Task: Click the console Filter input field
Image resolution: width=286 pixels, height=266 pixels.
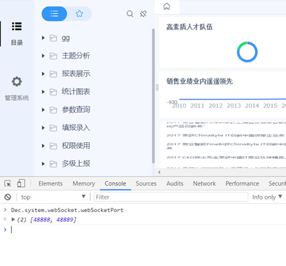Action: 171,197
